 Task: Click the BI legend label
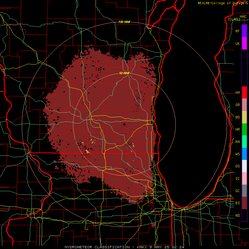[237, 203]
